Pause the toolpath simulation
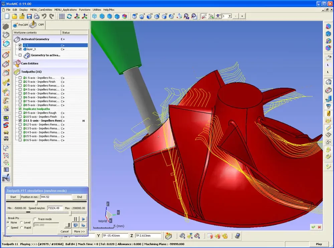 click(x=75, y=219)
